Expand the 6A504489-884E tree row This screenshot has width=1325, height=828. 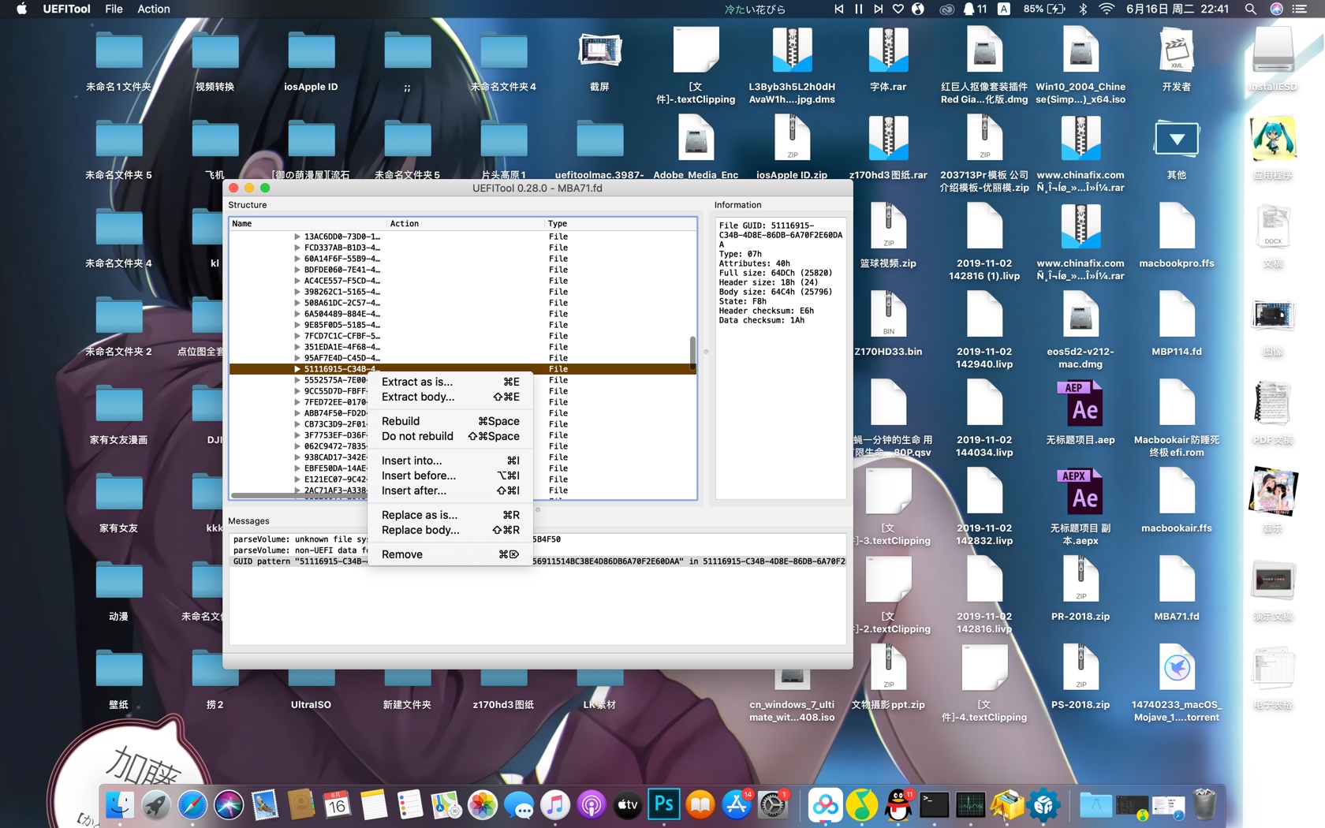click(x=297, y=314)
